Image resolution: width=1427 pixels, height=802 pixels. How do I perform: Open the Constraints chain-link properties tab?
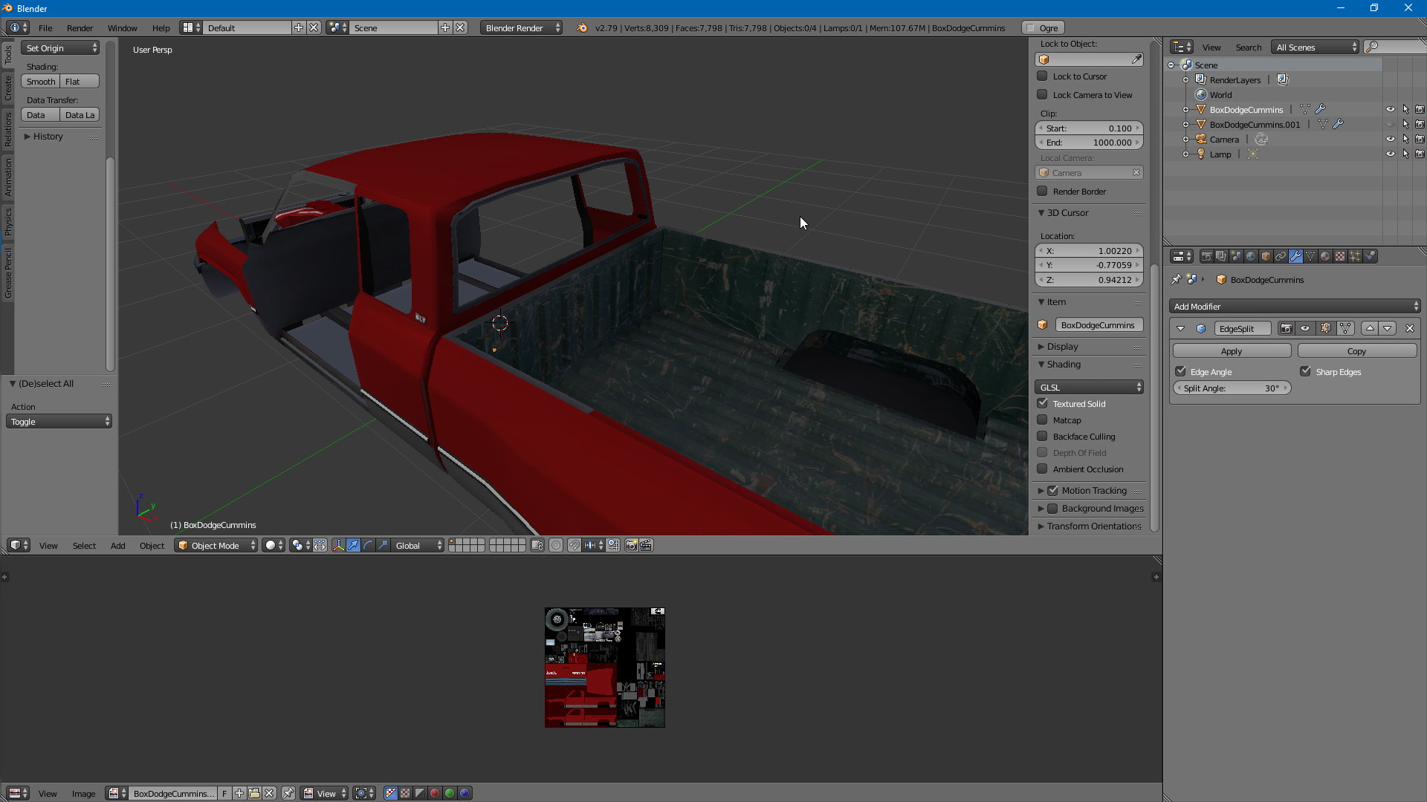pos(1281,256)
